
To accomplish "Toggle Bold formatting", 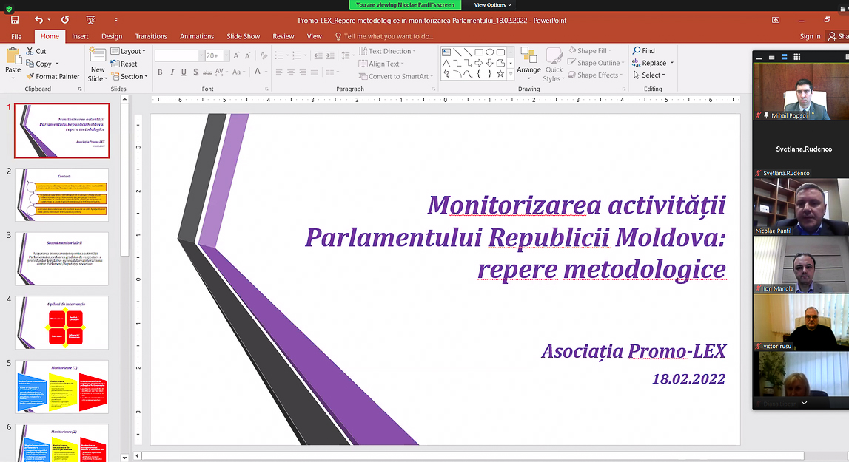I will point(160,72).
